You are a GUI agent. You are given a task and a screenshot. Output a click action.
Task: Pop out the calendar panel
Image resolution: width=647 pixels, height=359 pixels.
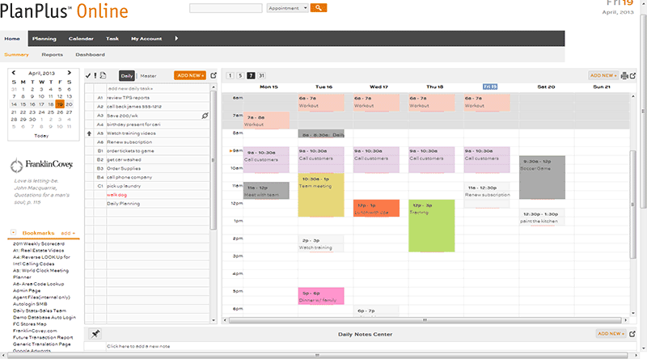[x=632, y=75]
